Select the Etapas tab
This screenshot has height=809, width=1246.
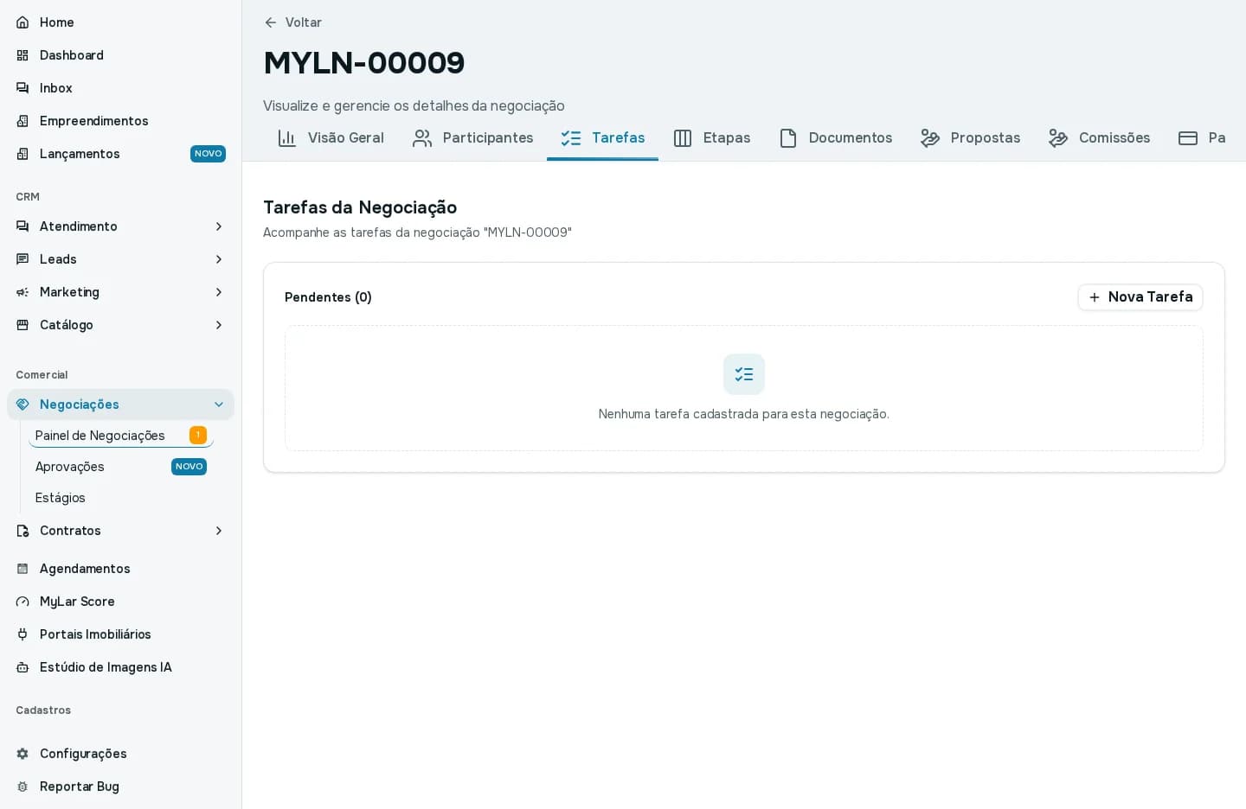point(711,138)
